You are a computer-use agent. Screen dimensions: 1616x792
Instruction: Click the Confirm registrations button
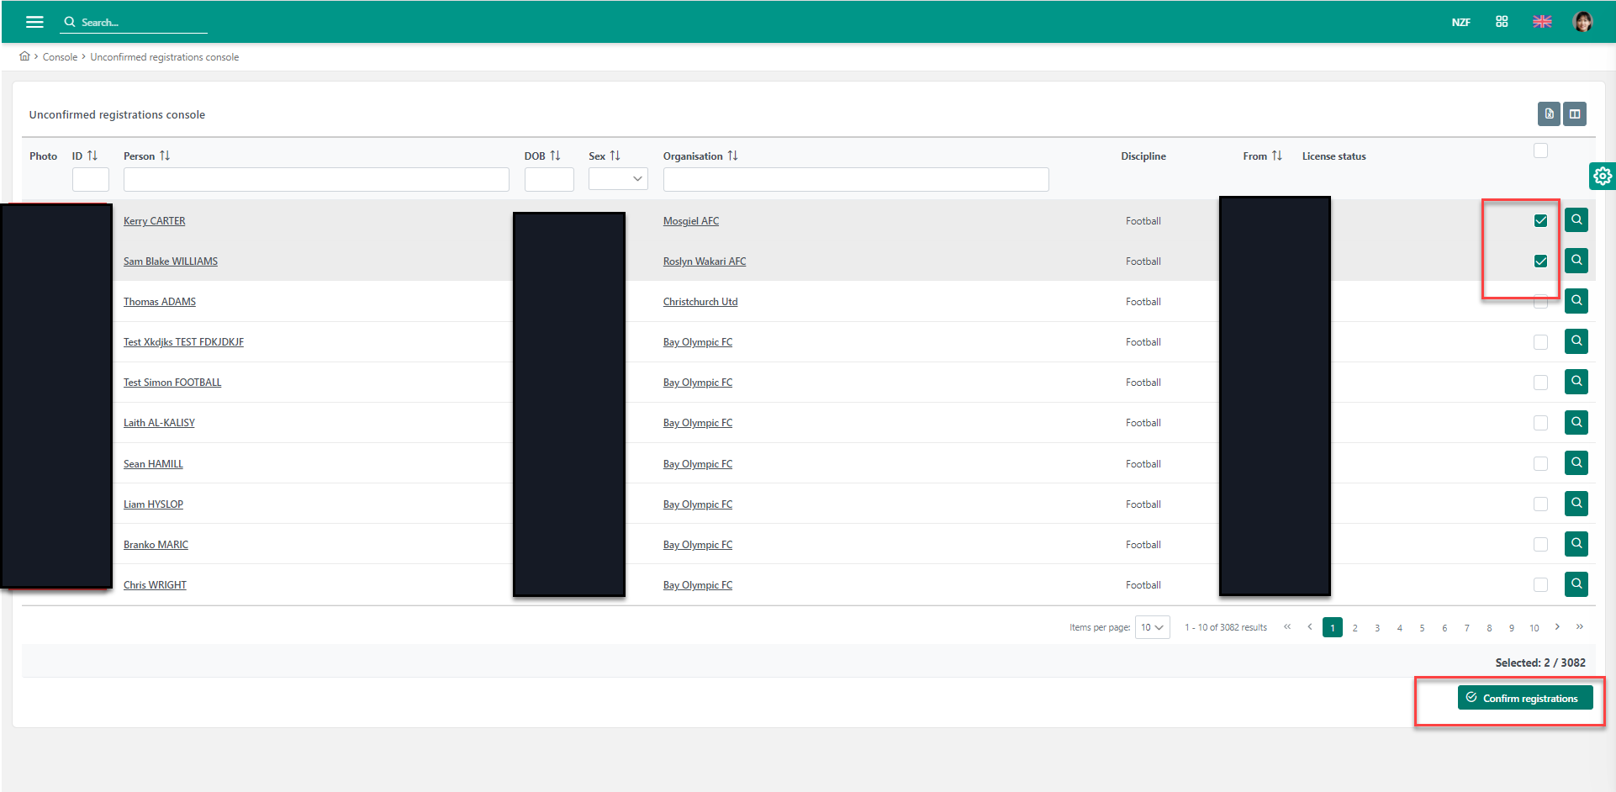1524,698
